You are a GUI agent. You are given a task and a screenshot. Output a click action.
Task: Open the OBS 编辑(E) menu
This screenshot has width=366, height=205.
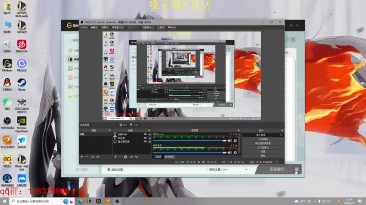click(94, 27)
